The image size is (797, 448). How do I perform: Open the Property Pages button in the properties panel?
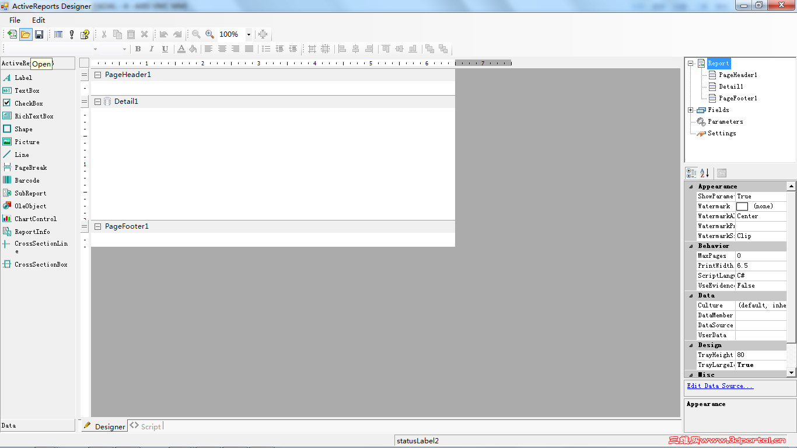click(722, 173)
